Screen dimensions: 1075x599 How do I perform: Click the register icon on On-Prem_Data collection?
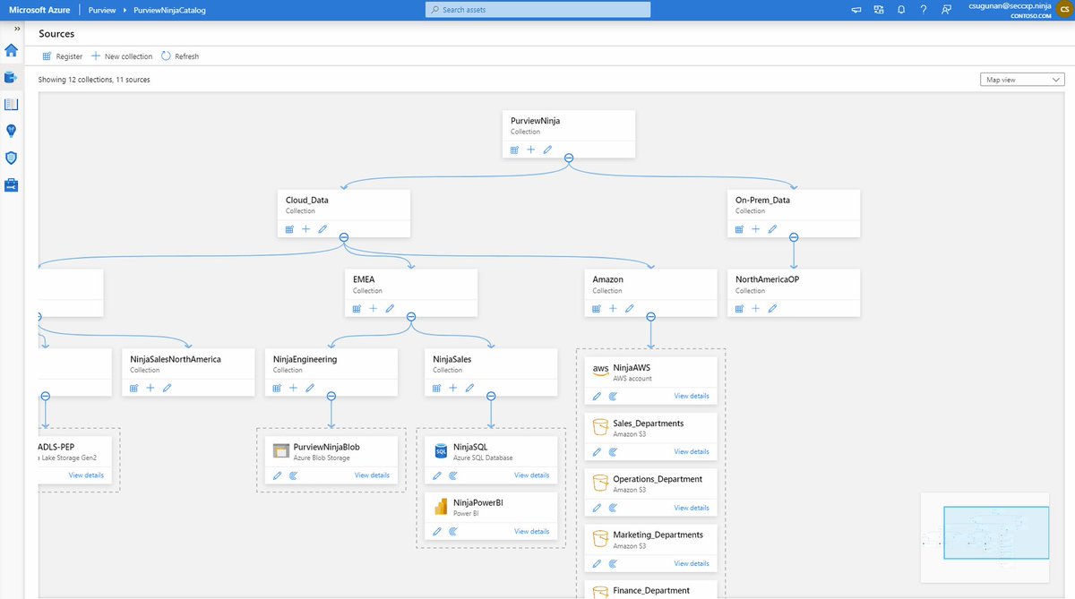[739, 229]
